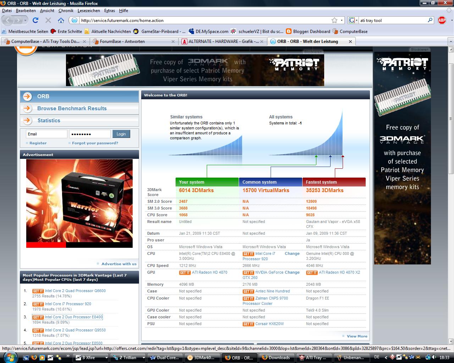
Task: Click the URL address field
Action: coord(206,20)
